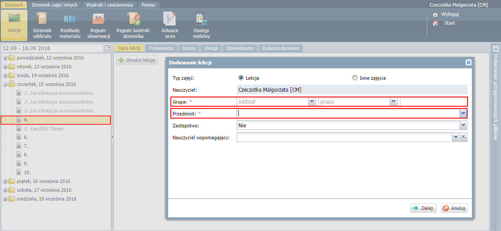Open Rejestr obserwacji icon
This screenshot has height=231, width=501.
point(98,19)
